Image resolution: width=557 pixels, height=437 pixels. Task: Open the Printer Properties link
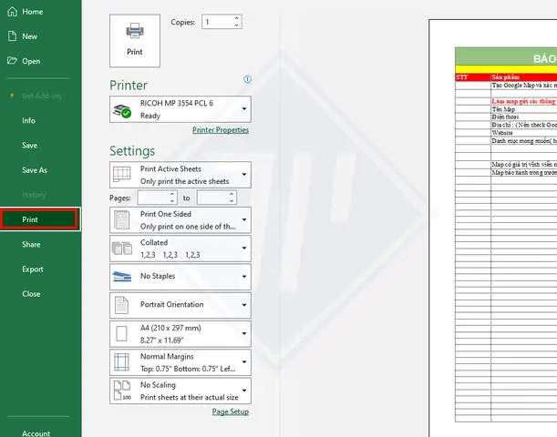tap(221, 130)
